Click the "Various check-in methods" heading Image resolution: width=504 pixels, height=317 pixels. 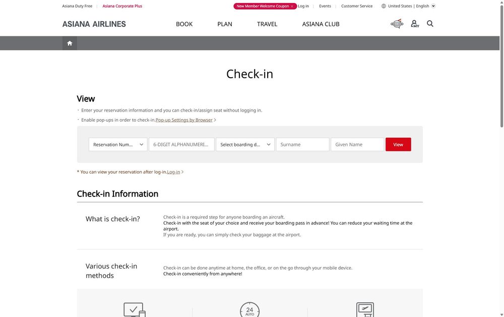pos(111,271)
